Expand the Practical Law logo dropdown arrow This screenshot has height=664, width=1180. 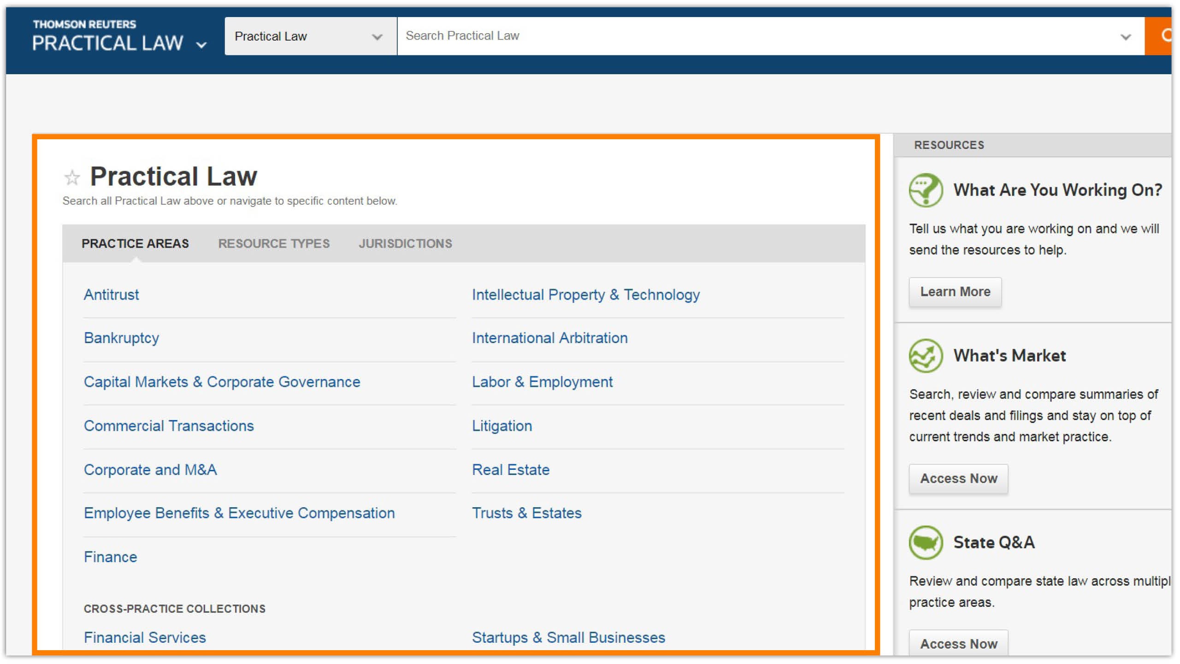pos(201,45)
